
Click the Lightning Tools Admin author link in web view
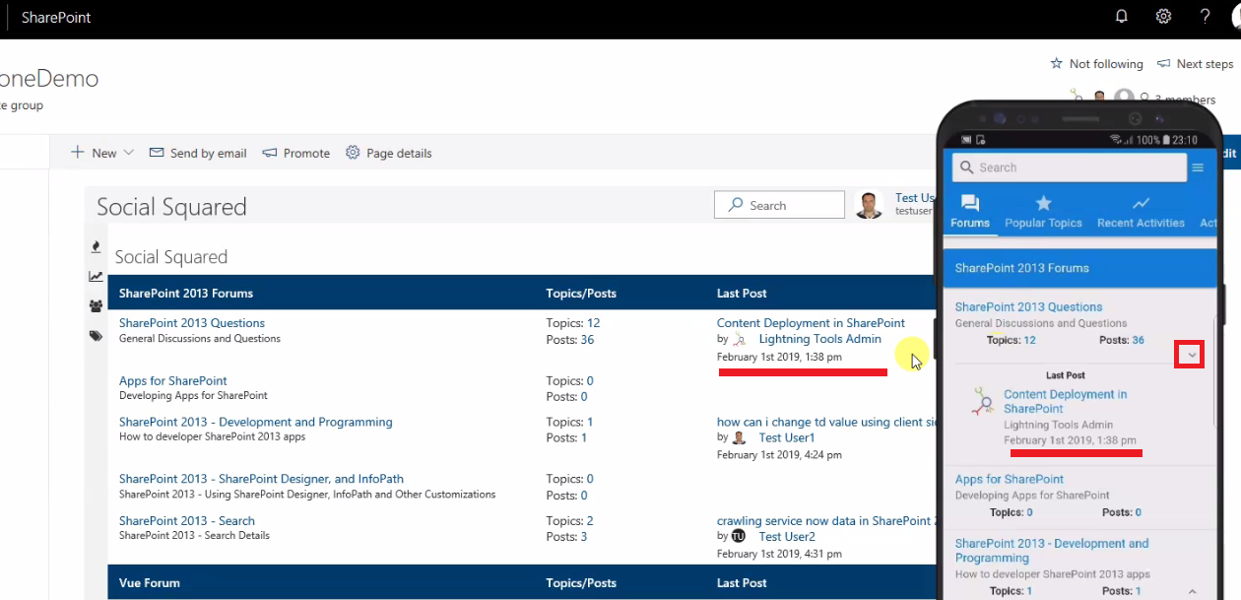pos(820,339)
